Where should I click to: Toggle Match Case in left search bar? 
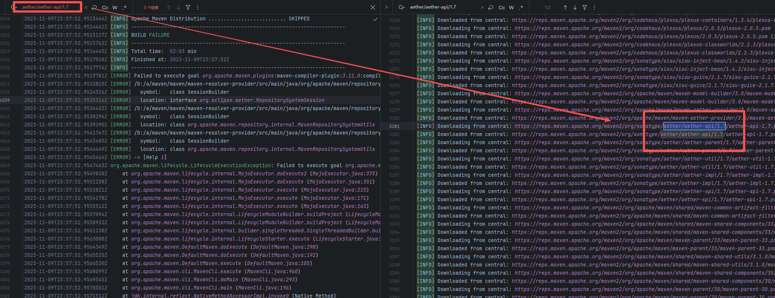pyautogui.click(x=105, y=7)
